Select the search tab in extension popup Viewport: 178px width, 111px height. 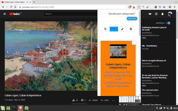pos(105,29)
